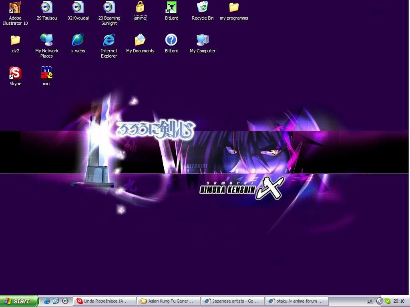Screen dimensions: 410x307
Task: Launch Internet Explorer from the desktop
Action: click(x=109, y=46)
